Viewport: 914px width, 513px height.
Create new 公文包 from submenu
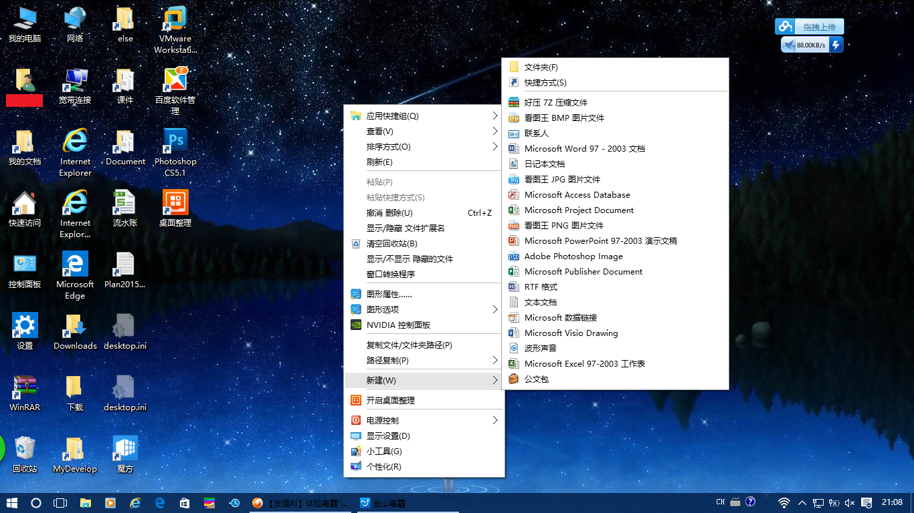615,379
